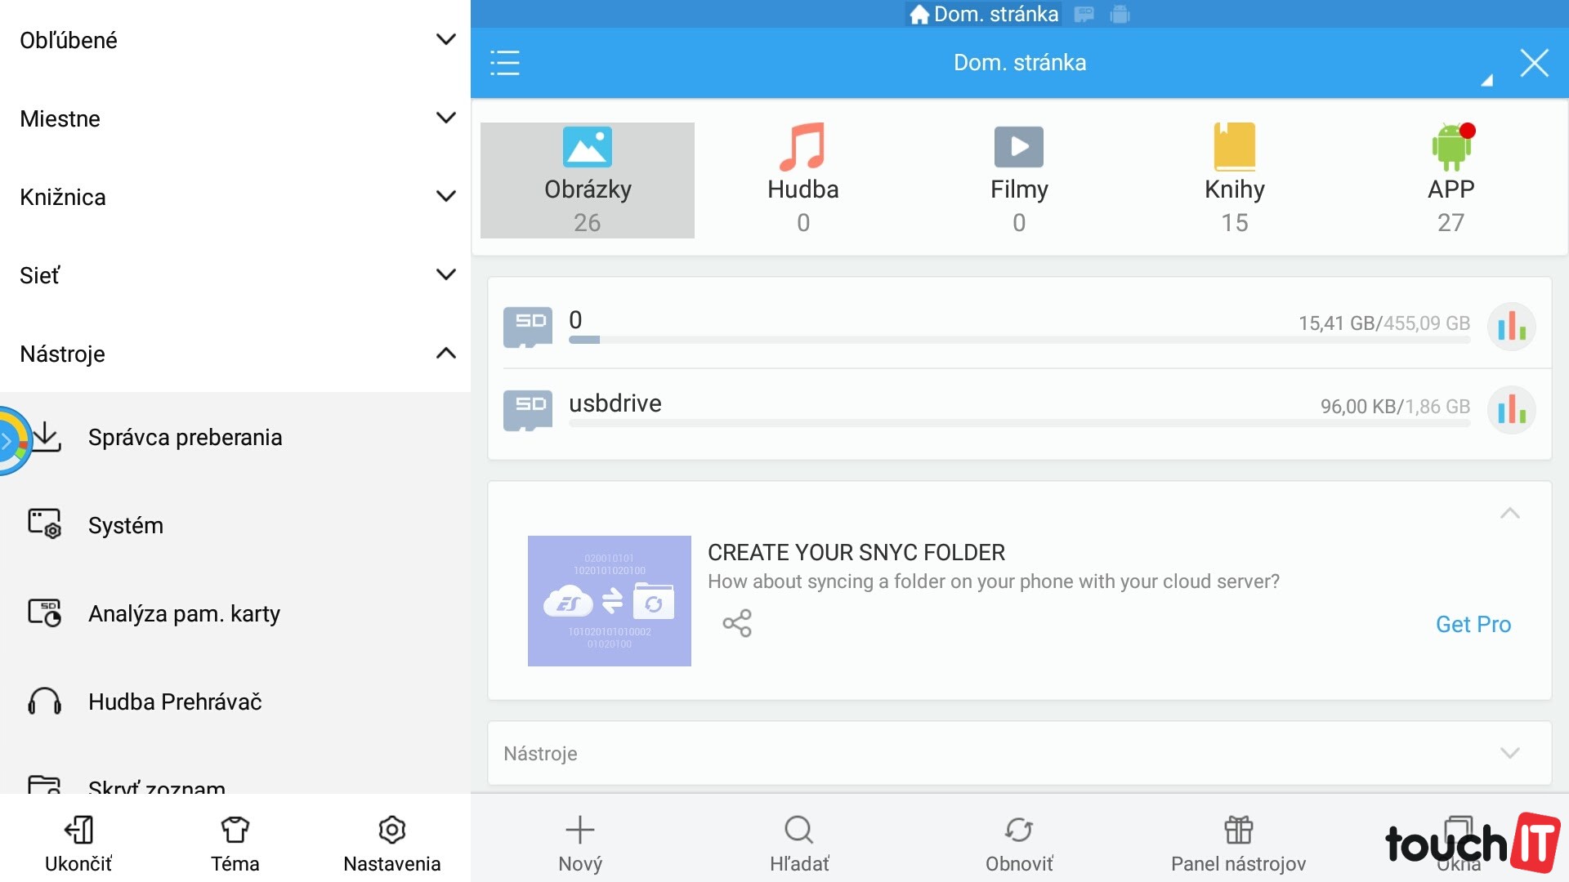Open the APP android category

(x=1451, y=180)
